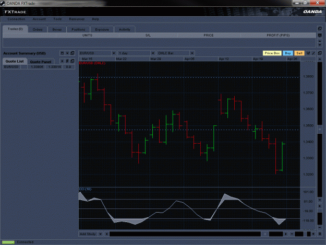Click the blue Buy button
The image size is (326, 245).
click(288, 53)
